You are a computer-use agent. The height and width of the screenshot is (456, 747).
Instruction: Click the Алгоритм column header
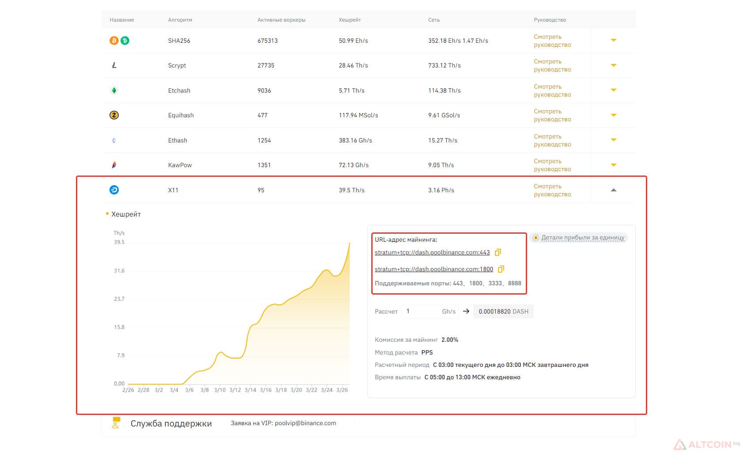[180, 20]
